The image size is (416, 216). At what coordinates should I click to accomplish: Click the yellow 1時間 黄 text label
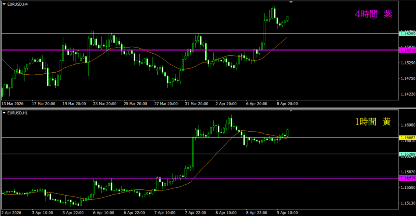pyautogui.click(x=373, y=122)
